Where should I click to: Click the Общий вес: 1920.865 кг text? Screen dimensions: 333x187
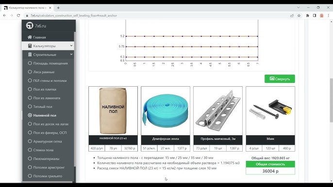pos(270,158)
